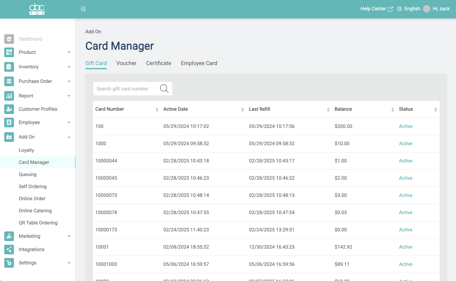The image size is (456, 281).
Task: Switch to the Voucher tab
Action: pos(126,63)
